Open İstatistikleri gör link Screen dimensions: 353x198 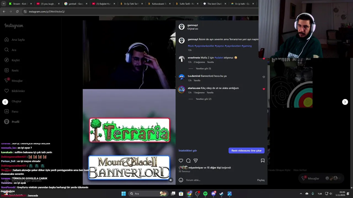pos(188,150)
